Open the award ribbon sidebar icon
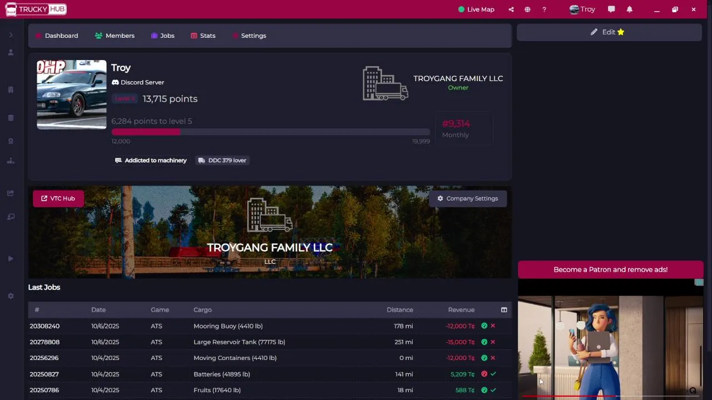The width and height of the screenshot is (712, 400). point(11,141)
